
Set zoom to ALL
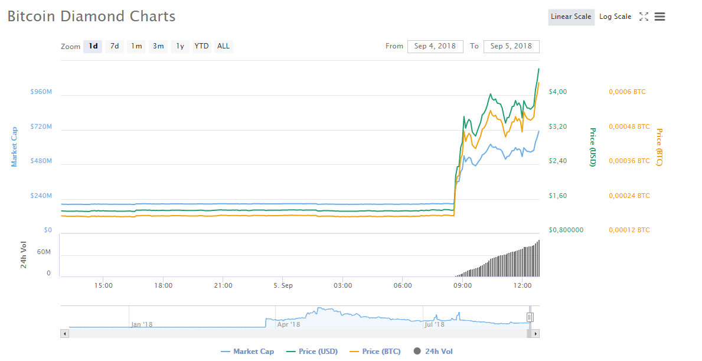pos(223,46)
